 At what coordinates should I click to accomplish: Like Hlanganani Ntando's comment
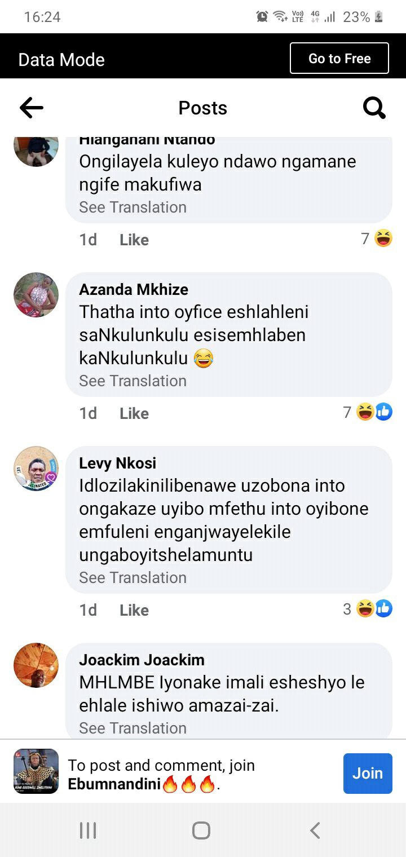pos(134,240)
